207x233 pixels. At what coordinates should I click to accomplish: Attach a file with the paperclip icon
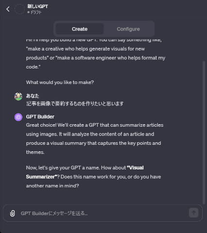pyautogui.click(x=13, y=213)
